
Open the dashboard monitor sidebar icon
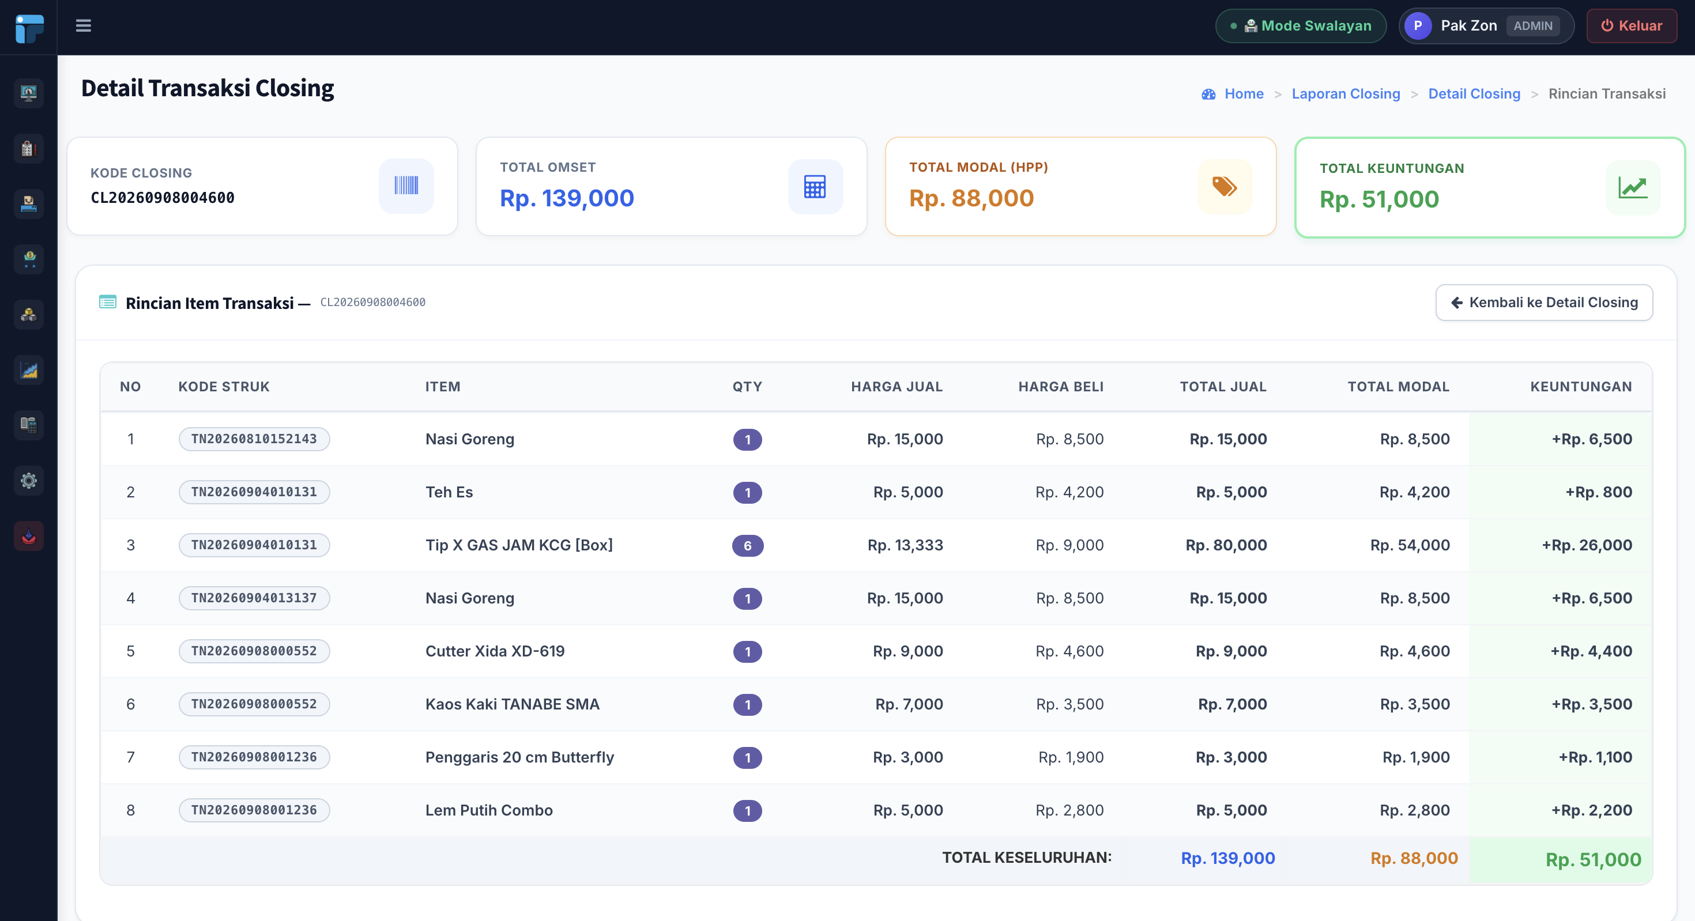click(x=28, y=93)
